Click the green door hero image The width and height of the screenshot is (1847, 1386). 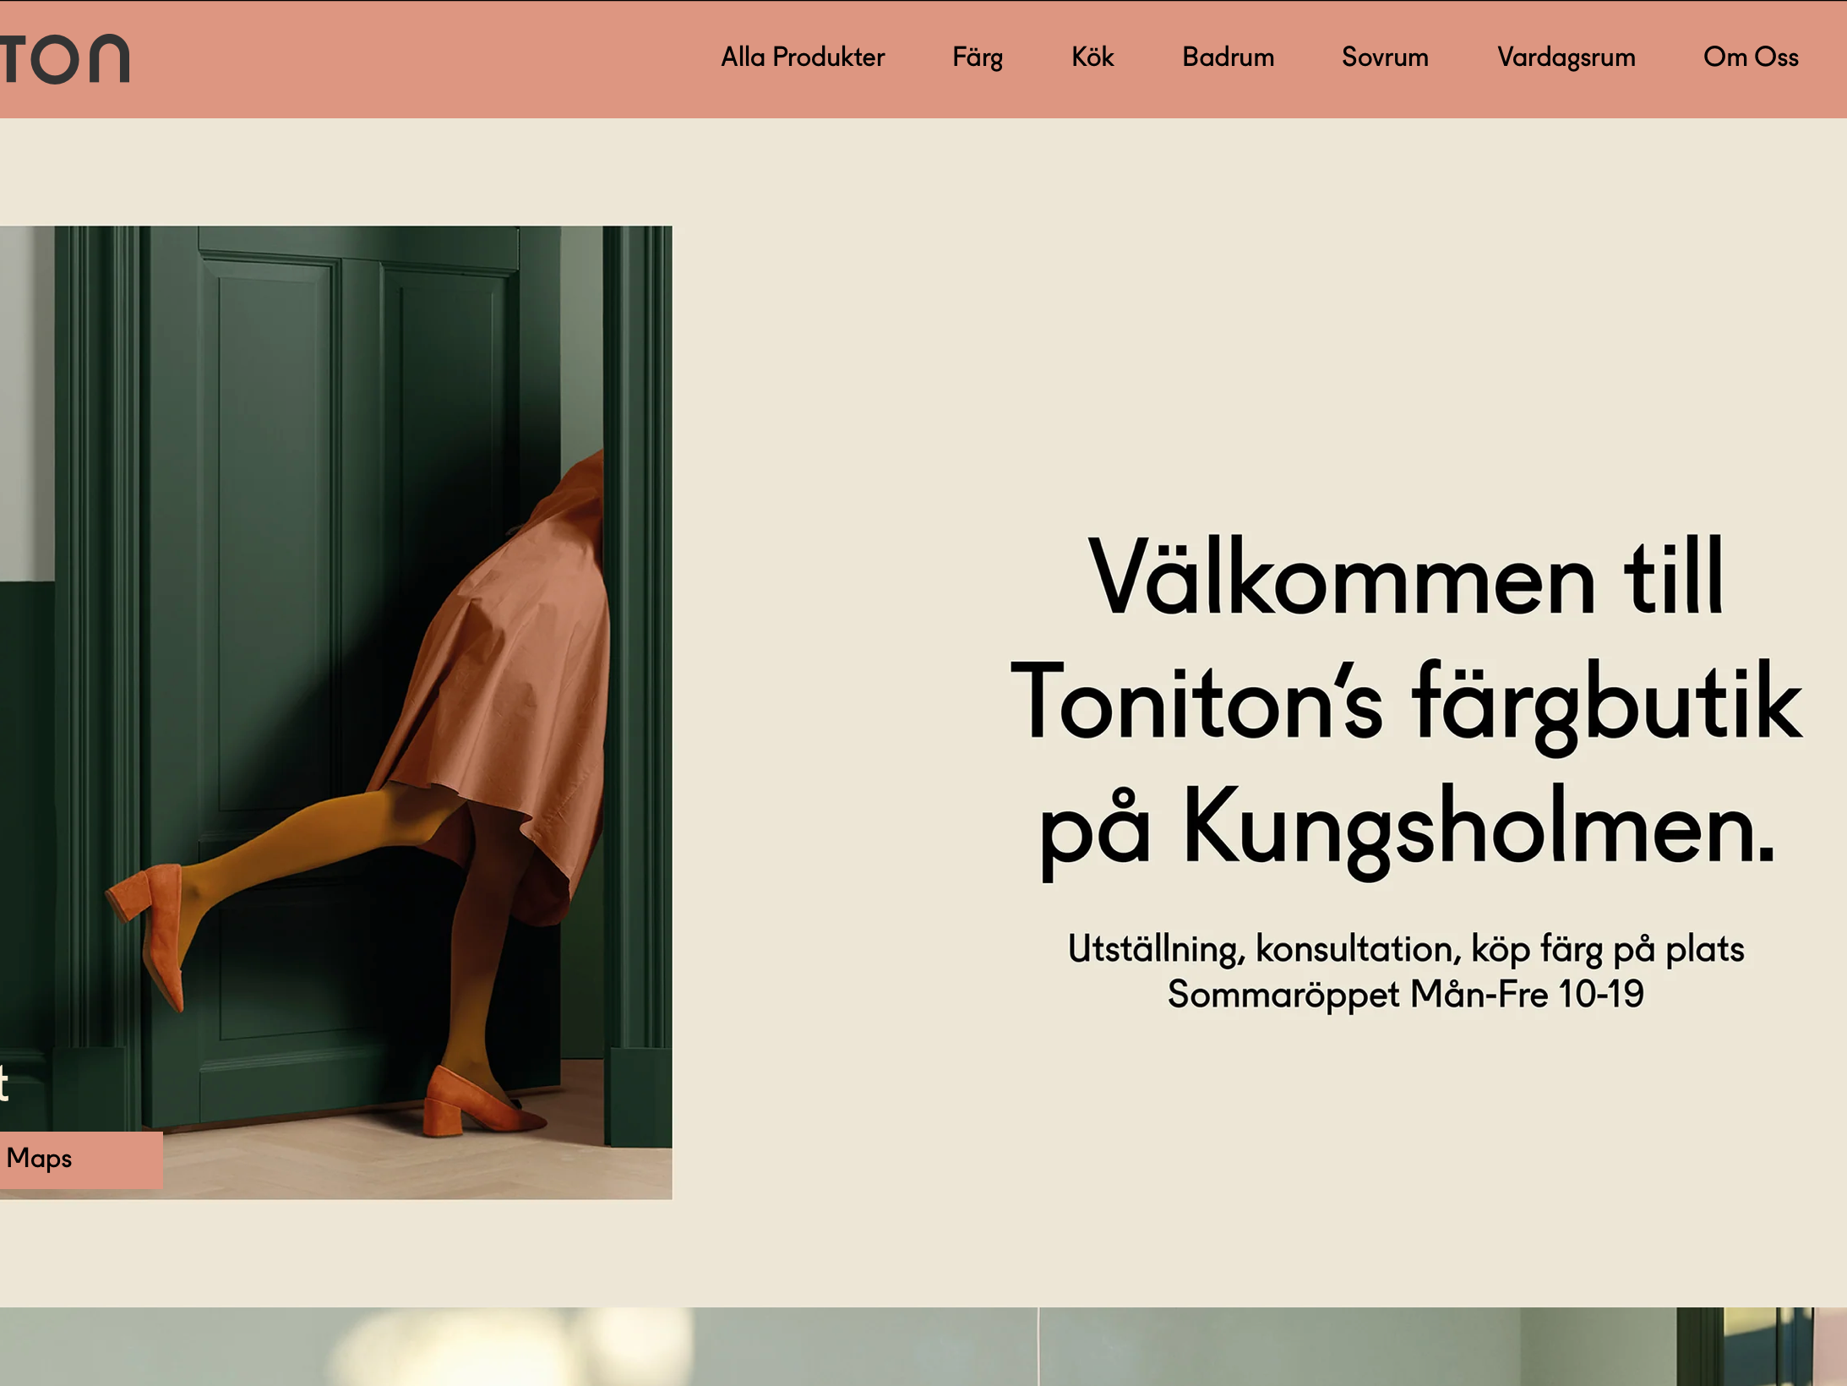coord(335,712)
